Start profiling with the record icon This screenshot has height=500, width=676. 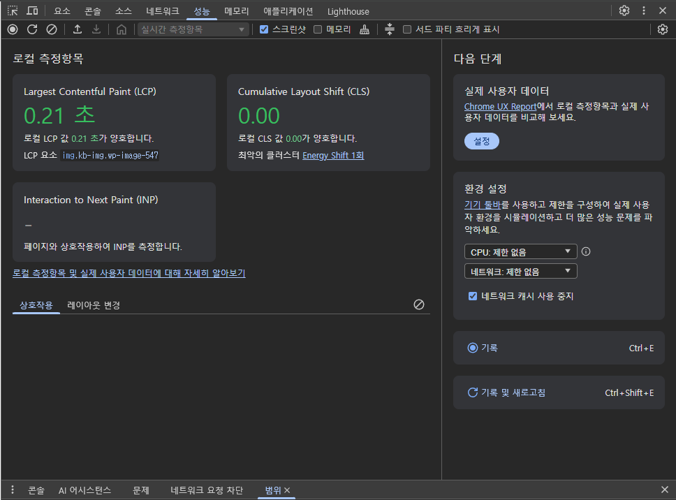(x=11, y=29)
